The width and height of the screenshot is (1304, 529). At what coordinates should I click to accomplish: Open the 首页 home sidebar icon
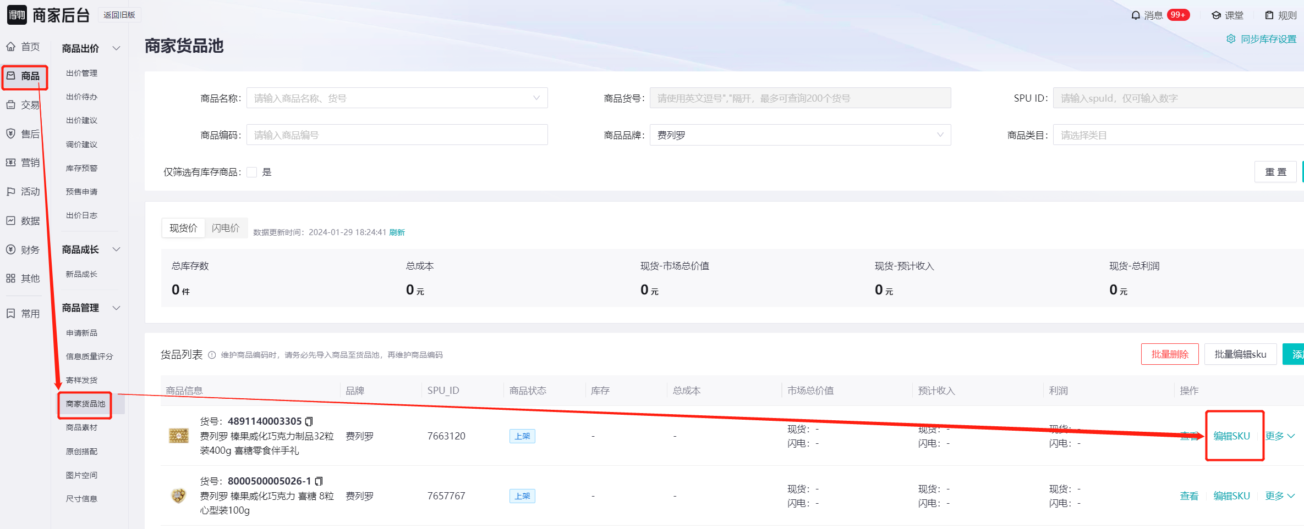pos(11,47)
